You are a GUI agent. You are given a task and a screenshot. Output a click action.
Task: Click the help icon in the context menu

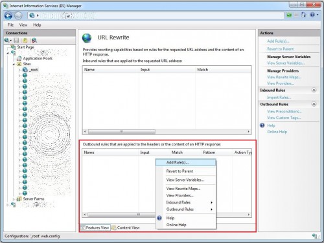pos(159,218)
